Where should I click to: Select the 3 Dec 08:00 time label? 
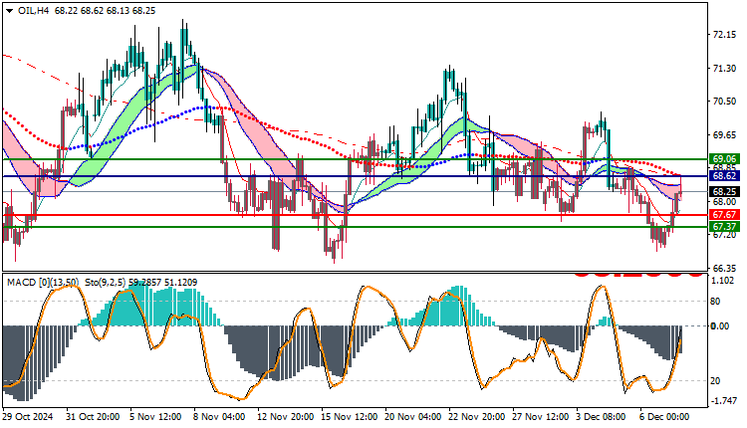pos(602,417)
